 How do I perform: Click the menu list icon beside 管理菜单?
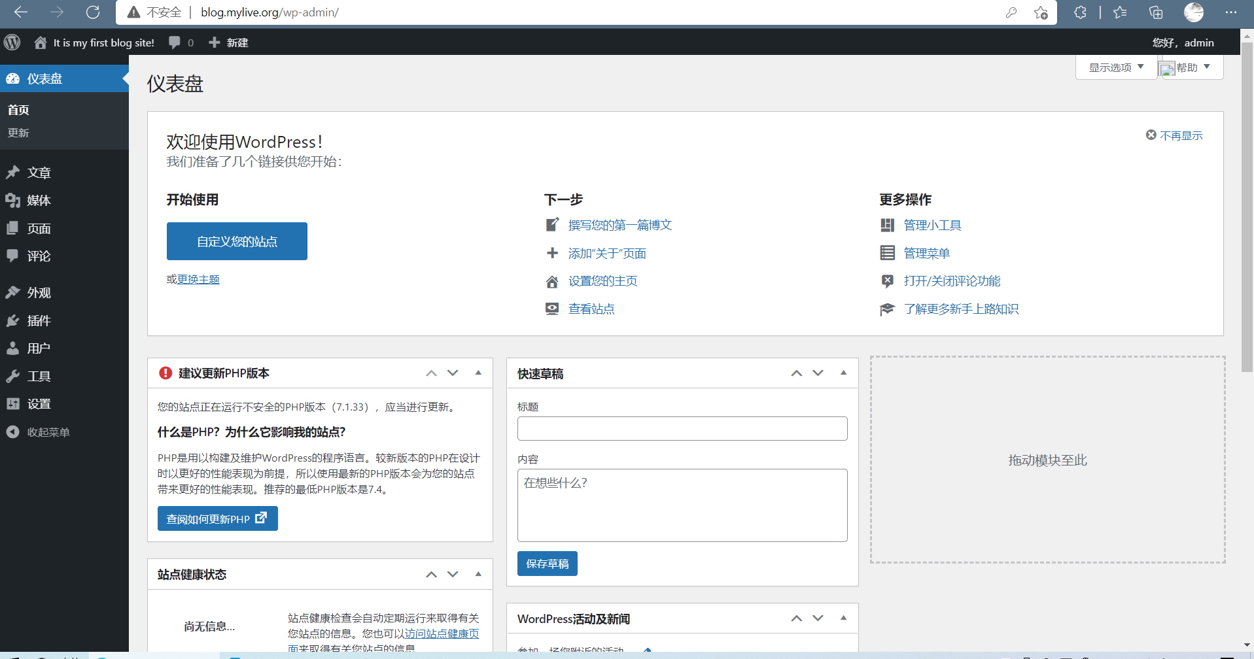[x=888, y=253]
